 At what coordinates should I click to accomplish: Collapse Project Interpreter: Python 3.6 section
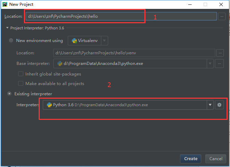pos(7,28)
